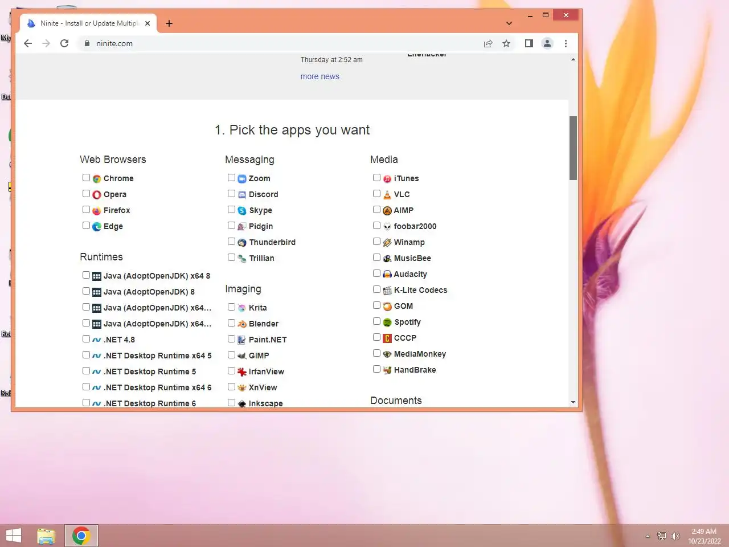
Task: Click the Thunderbird app icon
Action: pos(242,243)
